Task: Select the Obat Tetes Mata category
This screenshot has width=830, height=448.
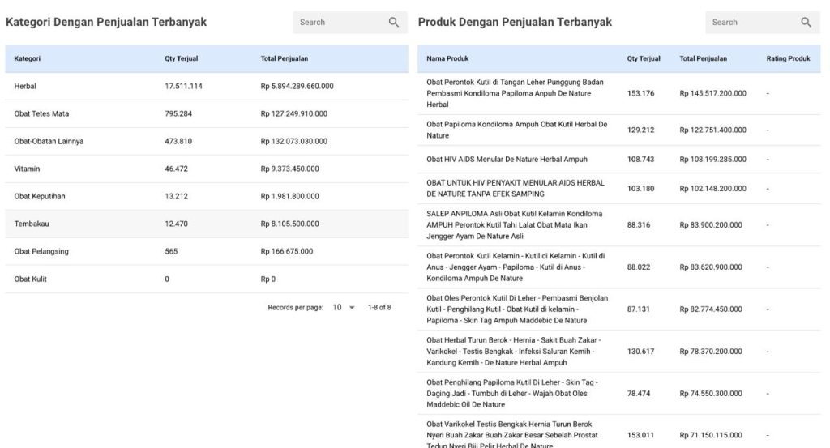Action: click(x=207, y=113)
